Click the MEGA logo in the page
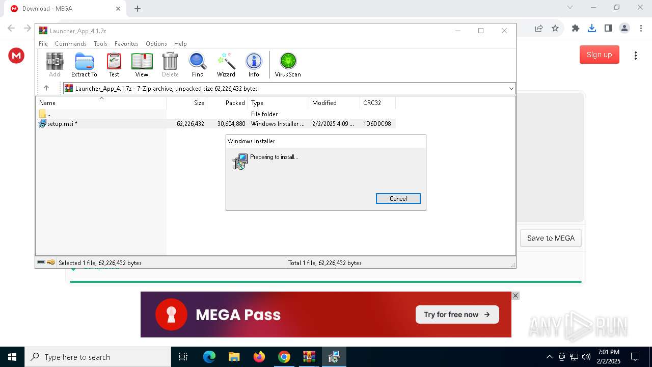The width and height of the screenshot is (652, 367). [x=16, y=55]
